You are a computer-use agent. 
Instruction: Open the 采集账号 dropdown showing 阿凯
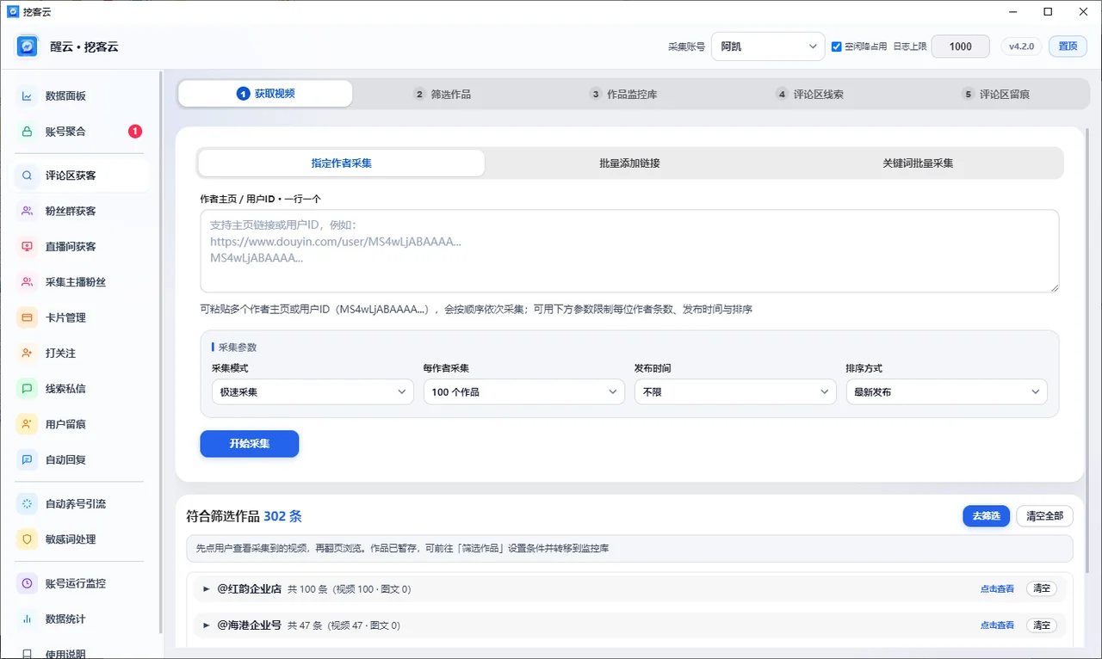768,46
